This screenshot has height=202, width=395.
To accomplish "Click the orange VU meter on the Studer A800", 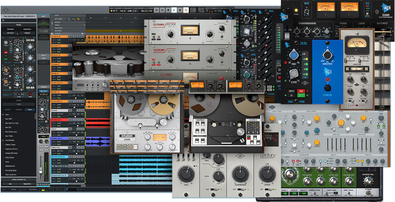I will click(x=159, y=137).
